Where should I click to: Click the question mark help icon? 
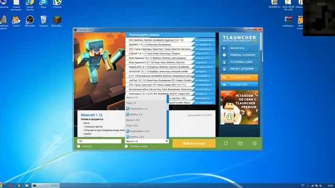pyautogui.click(x=224, y=55)
